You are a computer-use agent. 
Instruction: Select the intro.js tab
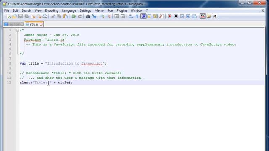(x=34, y=24)
